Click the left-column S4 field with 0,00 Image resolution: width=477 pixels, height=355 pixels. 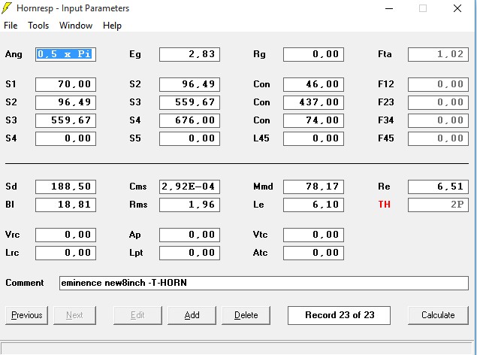65,138
